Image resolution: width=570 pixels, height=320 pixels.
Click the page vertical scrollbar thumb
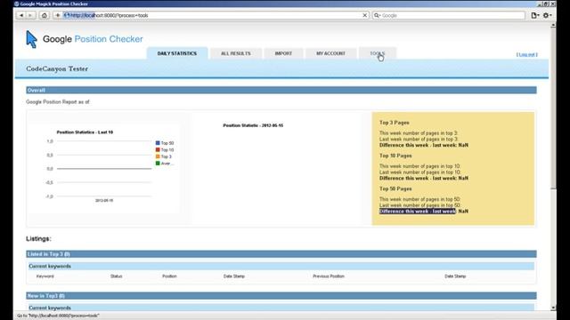(553, 108)
